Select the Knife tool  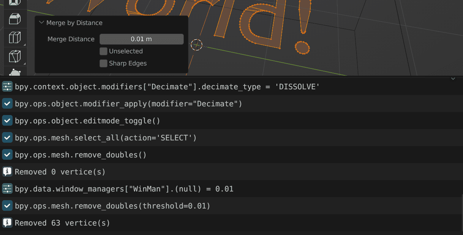tap(15, 57)
